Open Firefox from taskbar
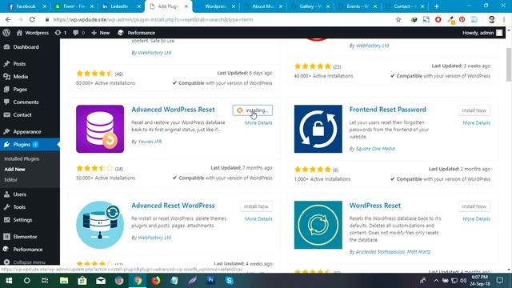The image size is (512, 288). coord(156,281)
